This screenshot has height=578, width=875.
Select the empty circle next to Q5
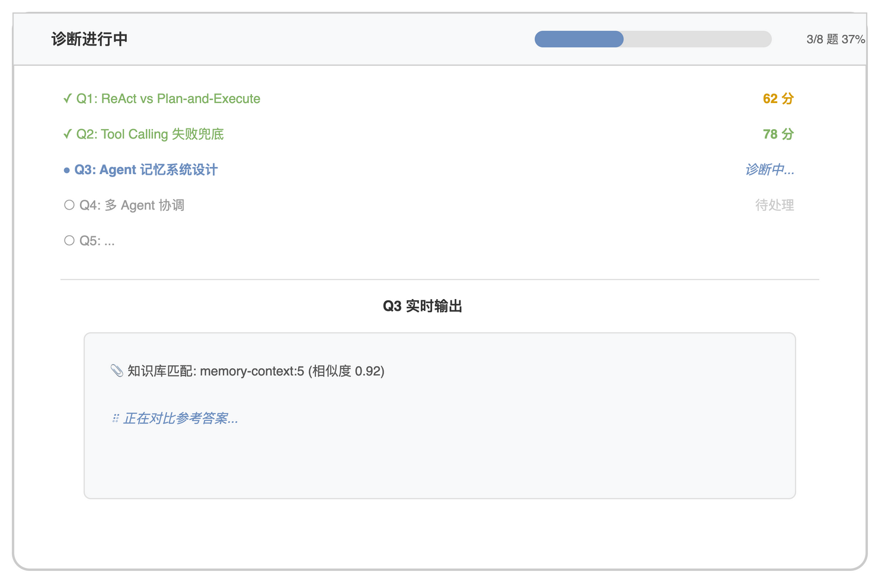tap(69, 240)
